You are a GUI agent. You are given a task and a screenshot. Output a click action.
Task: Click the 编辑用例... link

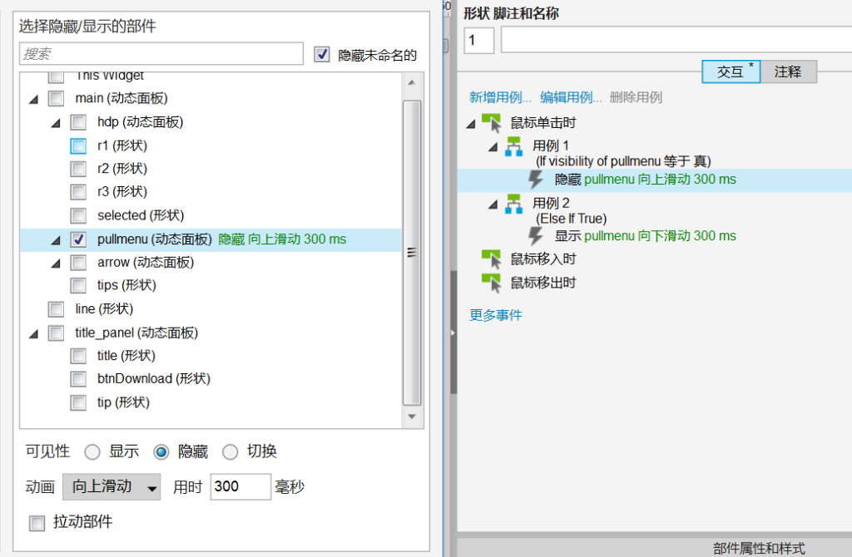click(571, 98)
